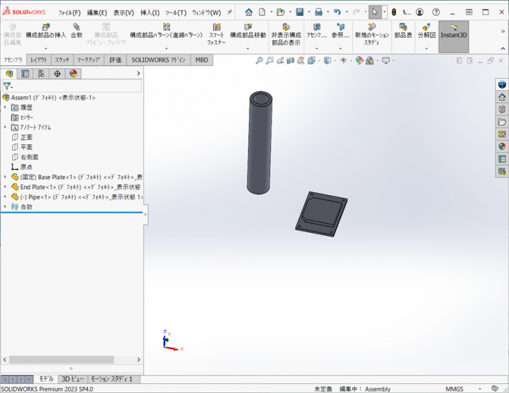
Task: Open the Exploded View (分解図) tool
Action: coord(426,31)
